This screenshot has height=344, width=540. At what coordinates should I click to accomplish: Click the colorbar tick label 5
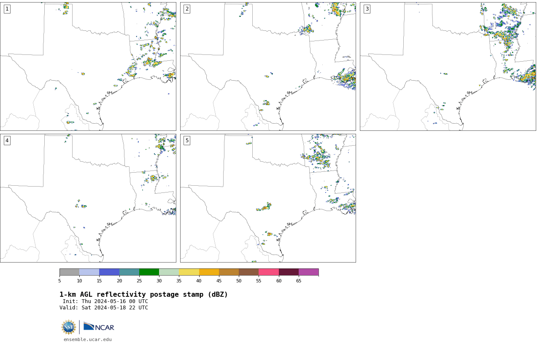tap(59, 281)
